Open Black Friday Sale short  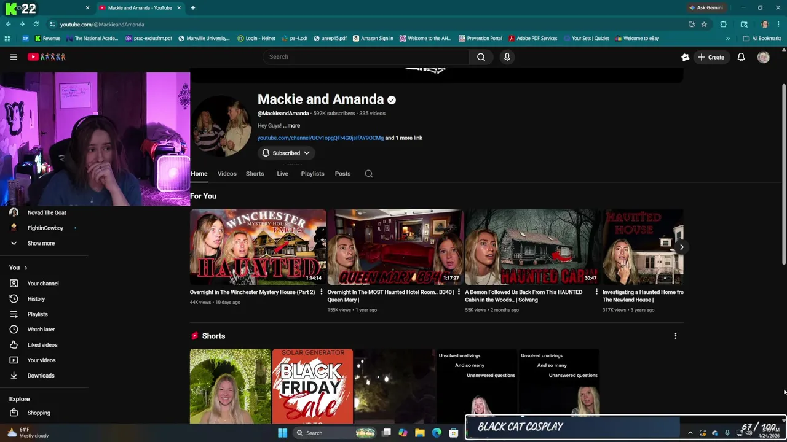pyautogui.click(x=312, y=386)
